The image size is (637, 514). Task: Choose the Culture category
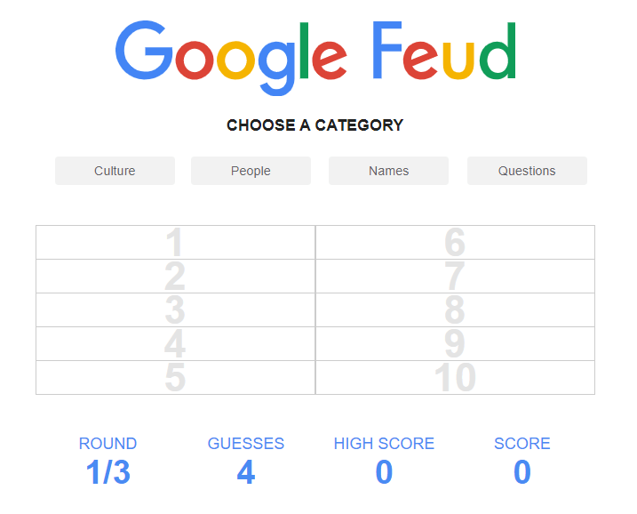[x=115, y=171]
